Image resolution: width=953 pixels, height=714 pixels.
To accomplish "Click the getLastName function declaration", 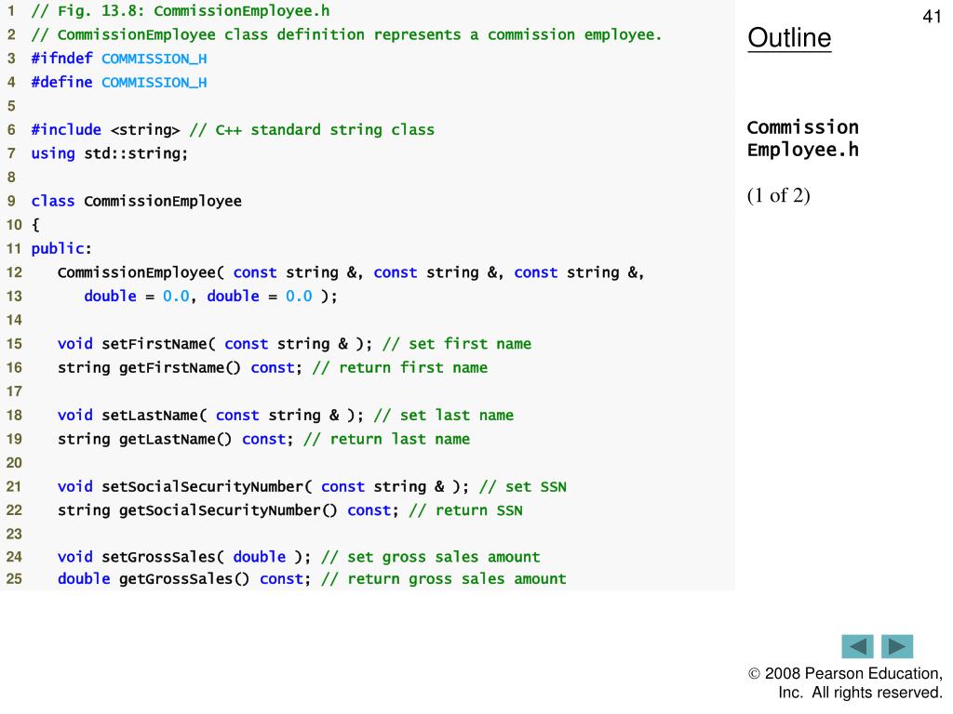I will click(x=175, y=439).
